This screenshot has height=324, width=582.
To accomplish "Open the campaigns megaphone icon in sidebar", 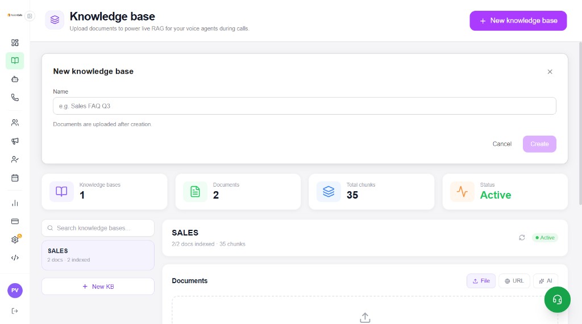I will [x=15, y=141].
